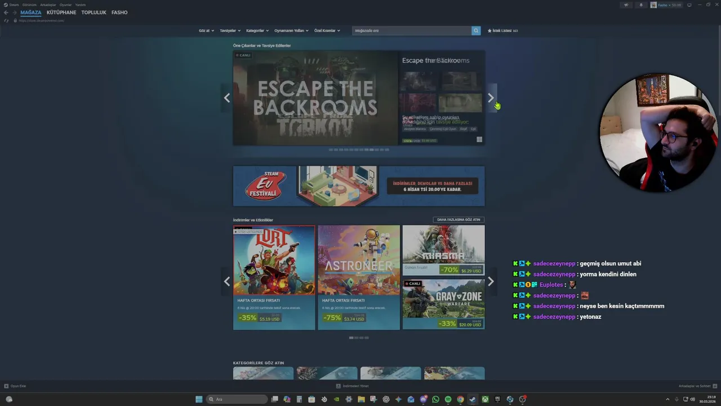Click the Steam forward navigation arrow
Screen dimensions: 721x406
tap(14, 12)
